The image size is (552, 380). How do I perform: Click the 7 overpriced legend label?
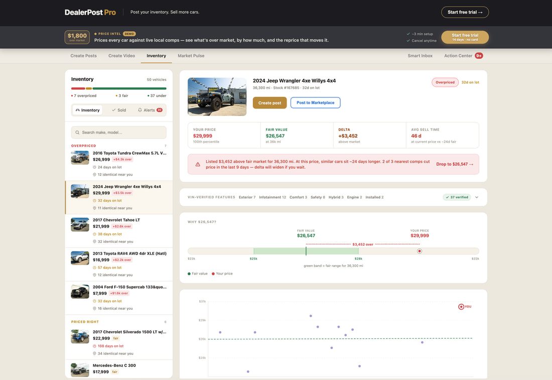[84, 96]
